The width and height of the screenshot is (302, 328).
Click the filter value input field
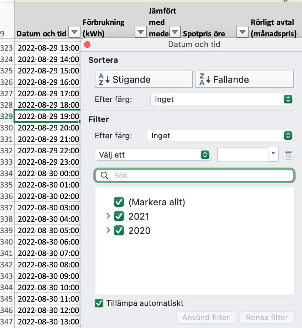pyautogui.click(x=243, y=155)
